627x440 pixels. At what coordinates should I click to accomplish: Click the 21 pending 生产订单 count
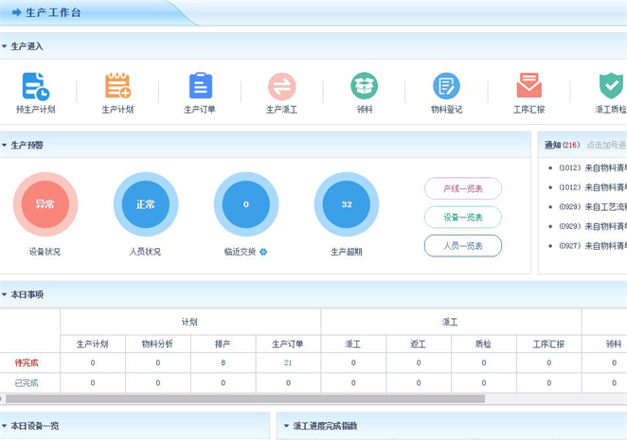288,362
